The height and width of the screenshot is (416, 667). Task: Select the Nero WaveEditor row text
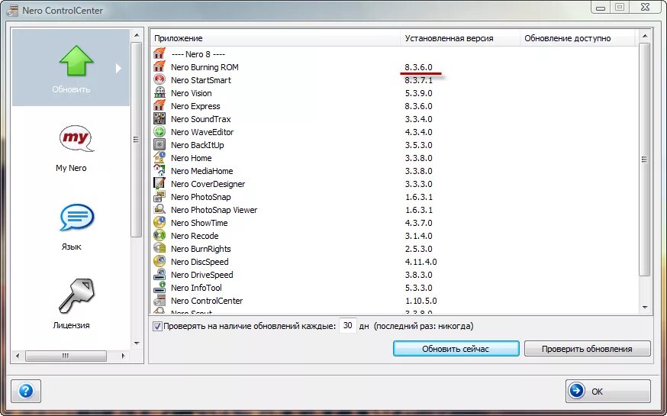[202, 132]
